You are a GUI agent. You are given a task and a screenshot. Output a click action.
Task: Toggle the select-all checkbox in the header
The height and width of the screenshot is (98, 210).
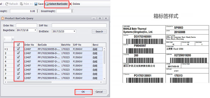pos(18,45)
